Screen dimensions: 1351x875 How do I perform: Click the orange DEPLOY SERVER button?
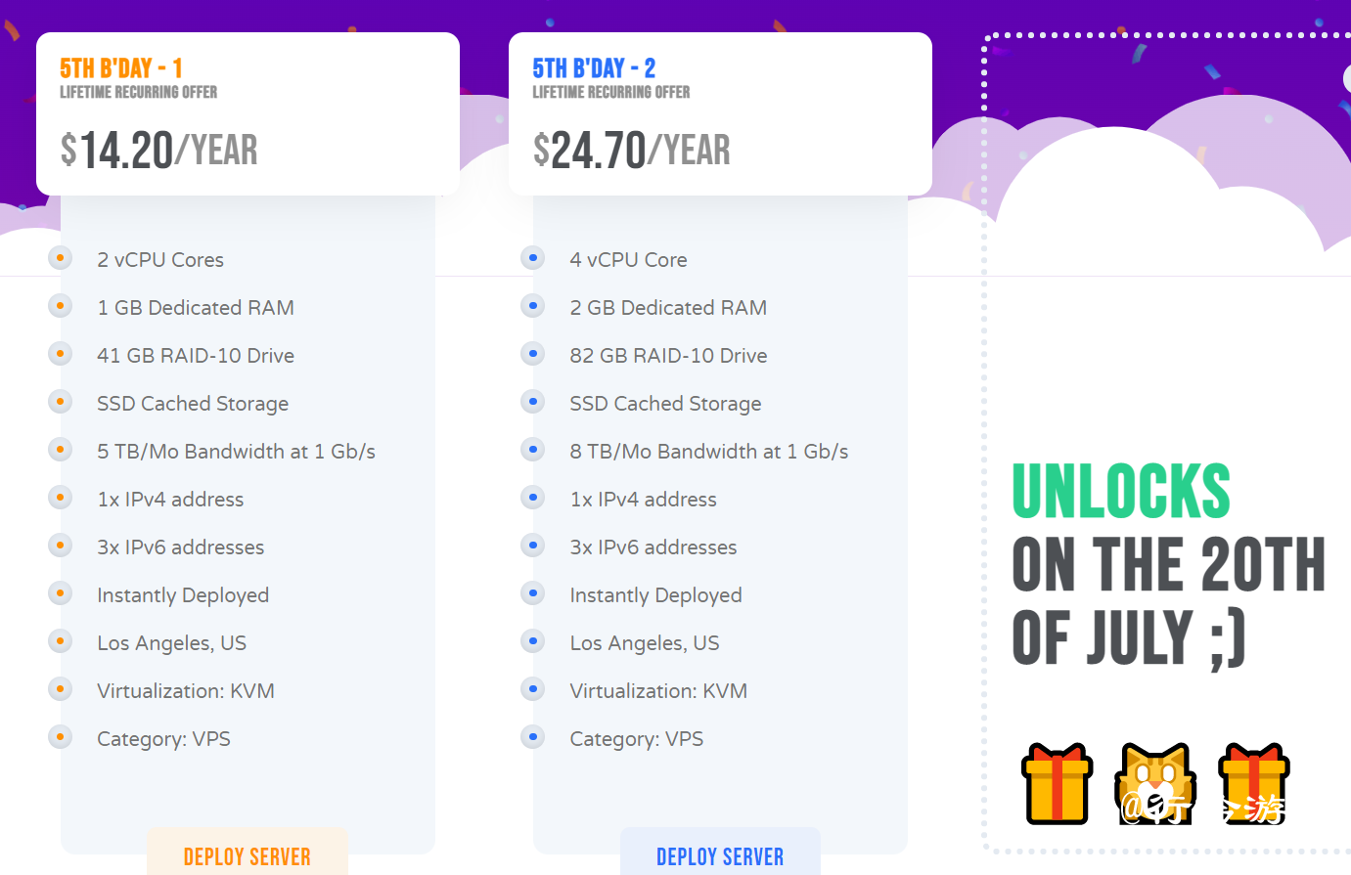(248, 853)
